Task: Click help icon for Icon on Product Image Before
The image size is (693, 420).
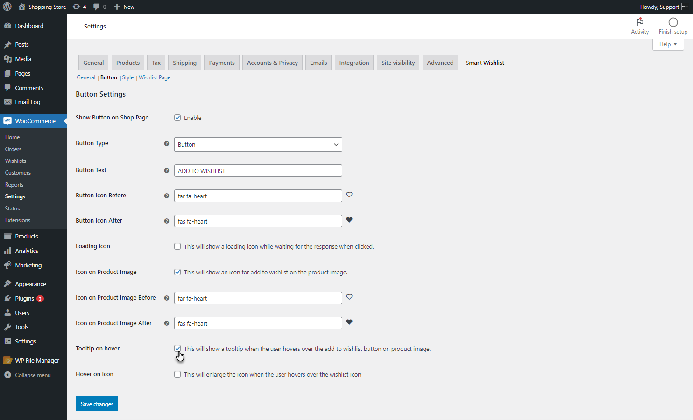Action: point(167,298)
